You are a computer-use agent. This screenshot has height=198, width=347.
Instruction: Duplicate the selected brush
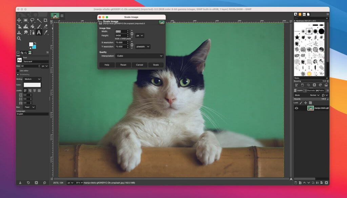click(308, 85)
